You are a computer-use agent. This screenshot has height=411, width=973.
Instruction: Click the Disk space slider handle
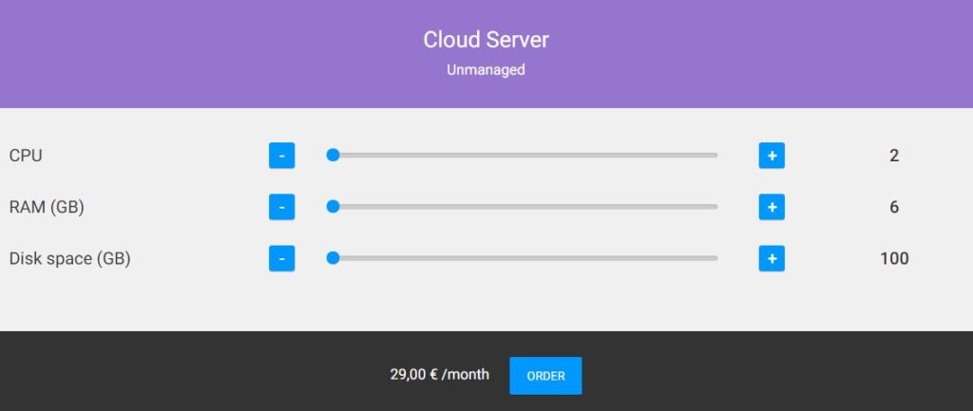[334, 258]
